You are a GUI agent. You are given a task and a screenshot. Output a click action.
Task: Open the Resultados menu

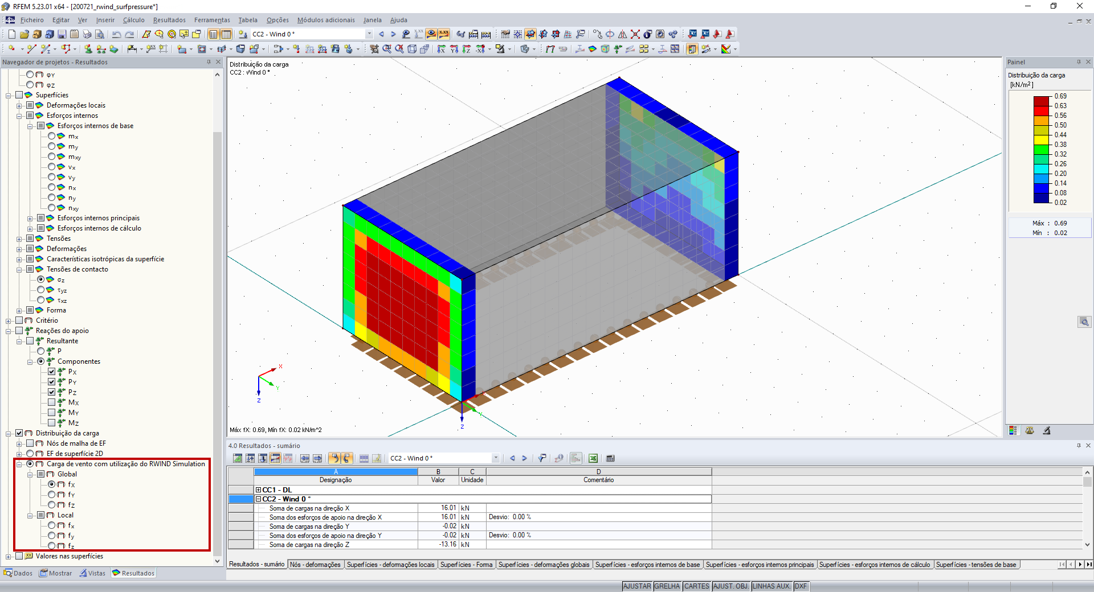point(169,20)
